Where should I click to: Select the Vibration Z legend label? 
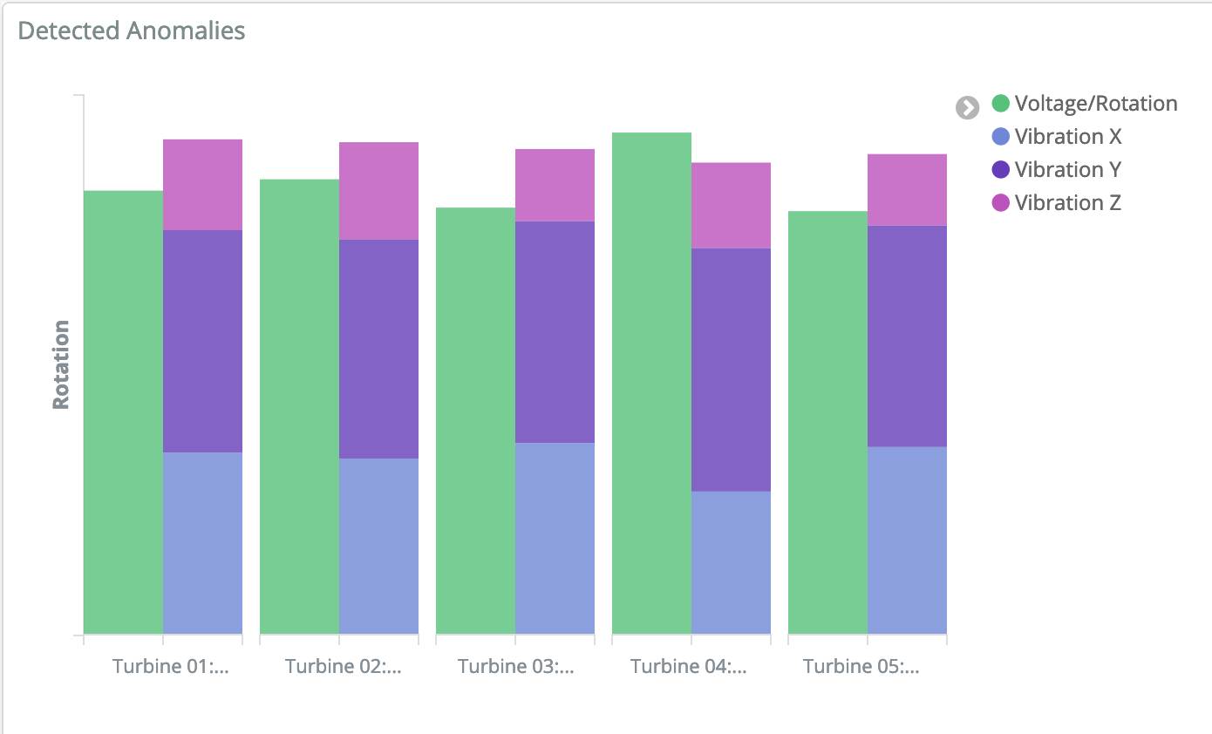click(1068, 203)
